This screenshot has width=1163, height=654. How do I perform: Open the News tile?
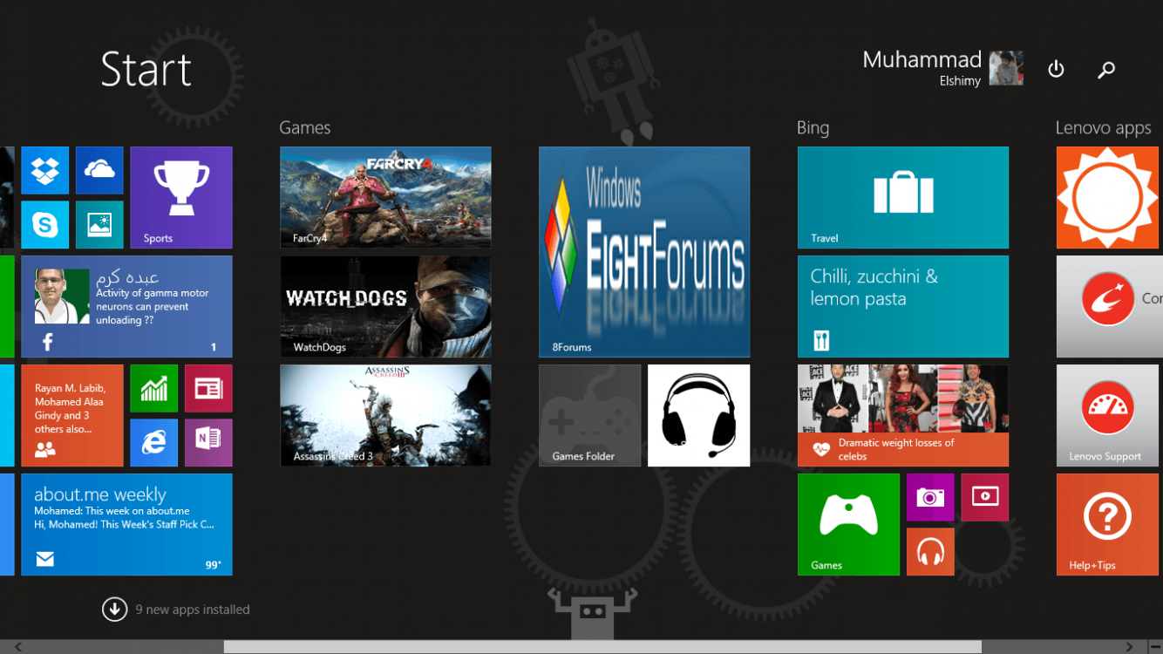point(208,388)
